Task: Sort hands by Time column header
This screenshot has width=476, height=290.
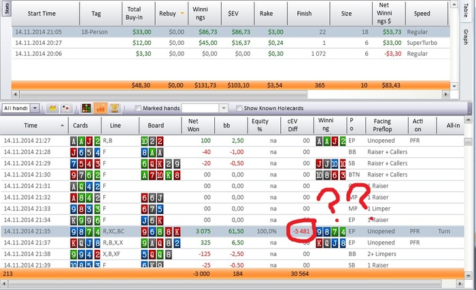Action: tap(31, 126)
